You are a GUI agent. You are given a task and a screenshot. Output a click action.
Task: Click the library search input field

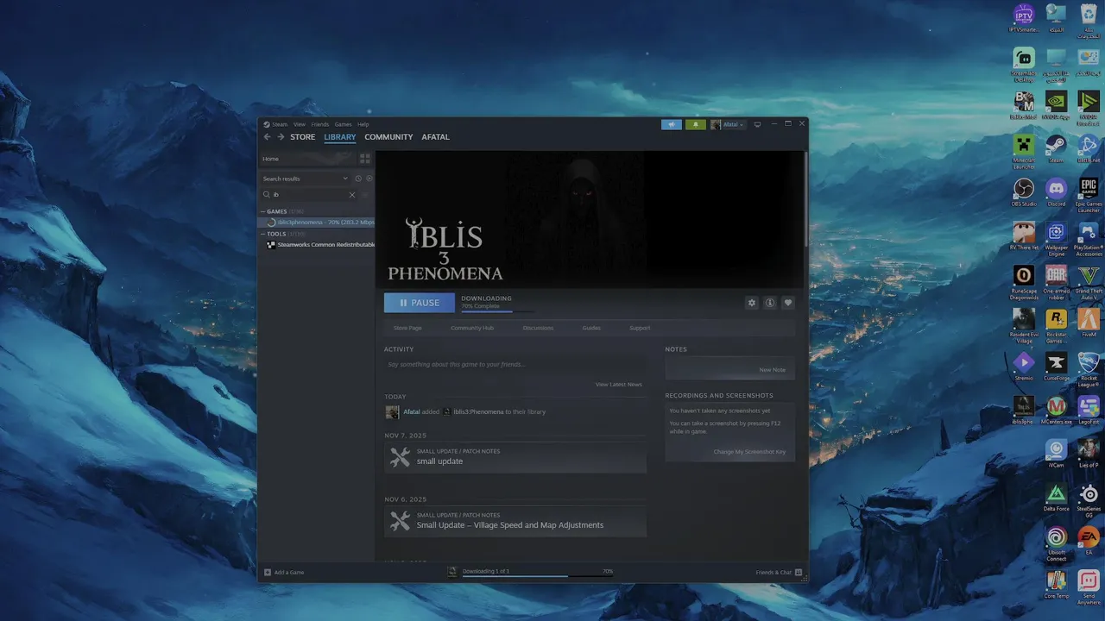click(x=309, y=195)
